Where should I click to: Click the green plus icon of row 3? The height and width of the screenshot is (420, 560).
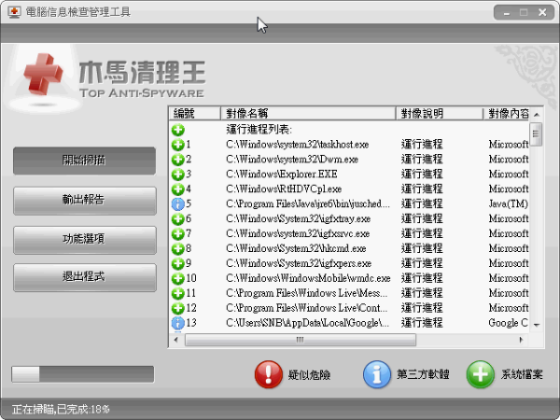coord(178,175)
